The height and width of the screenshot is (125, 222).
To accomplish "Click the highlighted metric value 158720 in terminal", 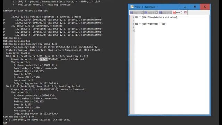I will point(43,59).
